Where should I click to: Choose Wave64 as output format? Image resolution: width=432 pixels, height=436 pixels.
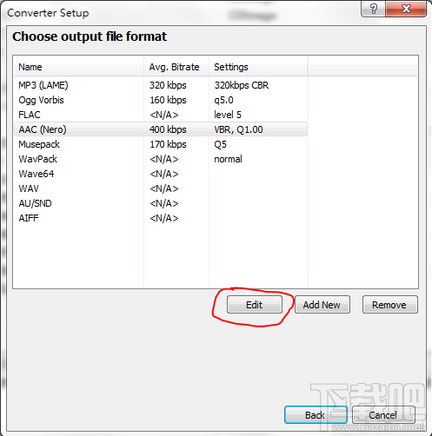click(161, 174)
